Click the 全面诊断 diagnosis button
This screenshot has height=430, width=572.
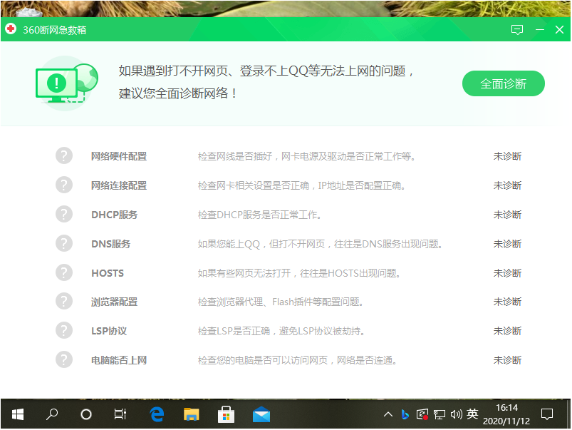(x=503, y=83)
